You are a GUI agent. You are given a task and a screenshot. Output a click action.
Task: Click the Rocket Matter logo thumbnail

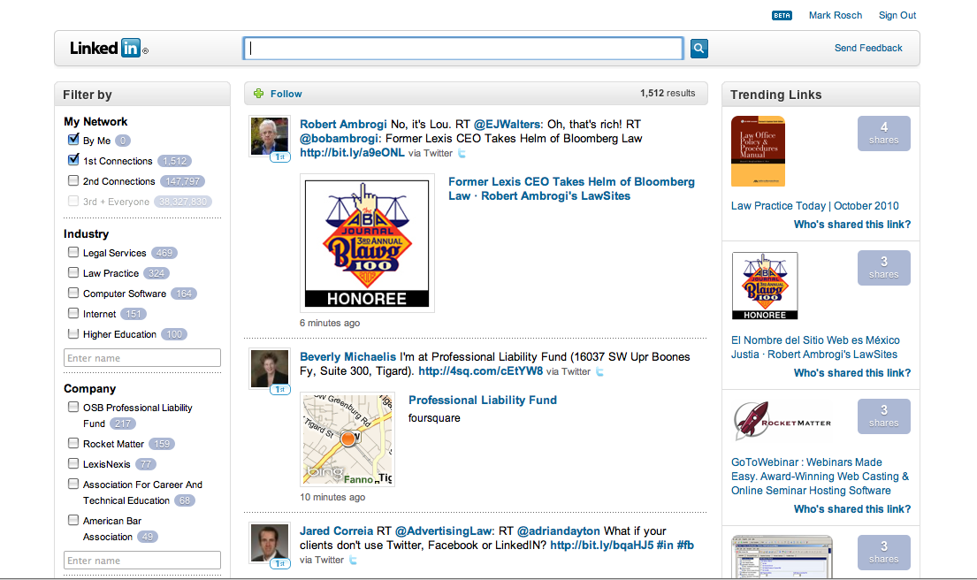coord(782,419)
